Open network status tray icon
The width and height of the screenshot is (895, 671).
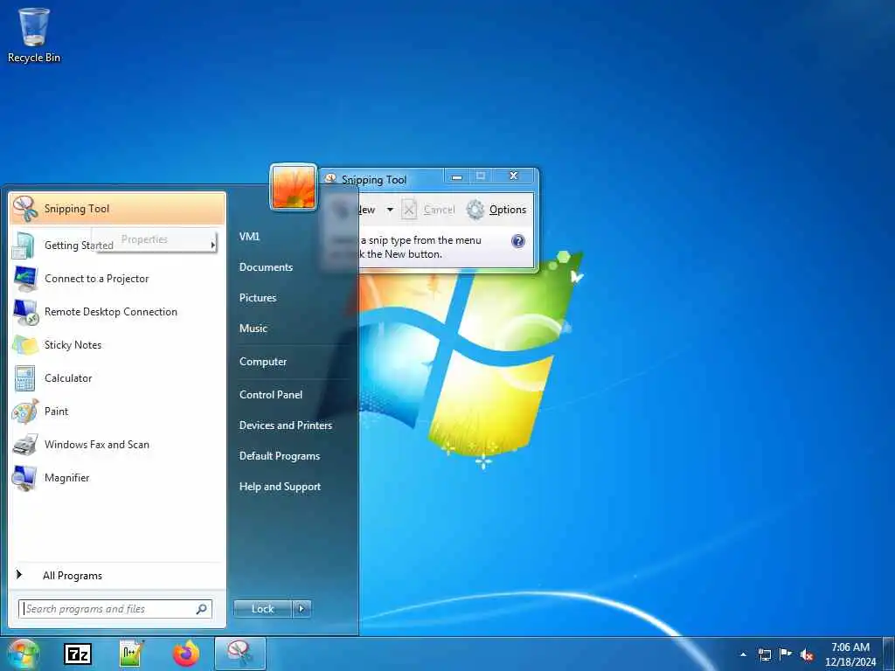(x=764, y=654)
